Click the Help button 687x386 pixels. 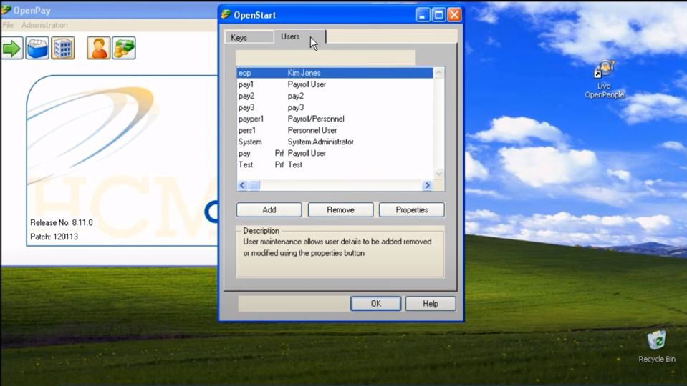tap(431, 303)
